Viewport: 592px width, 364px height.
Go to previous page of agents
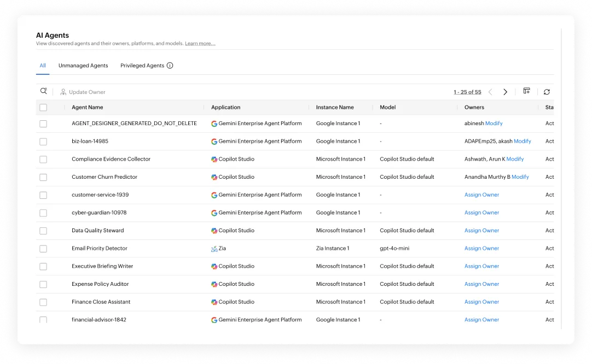(490, 92)
